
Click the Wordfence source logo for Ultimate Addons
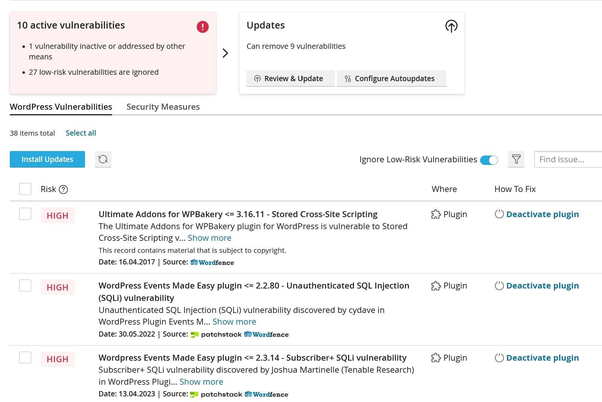click(212, 262)
